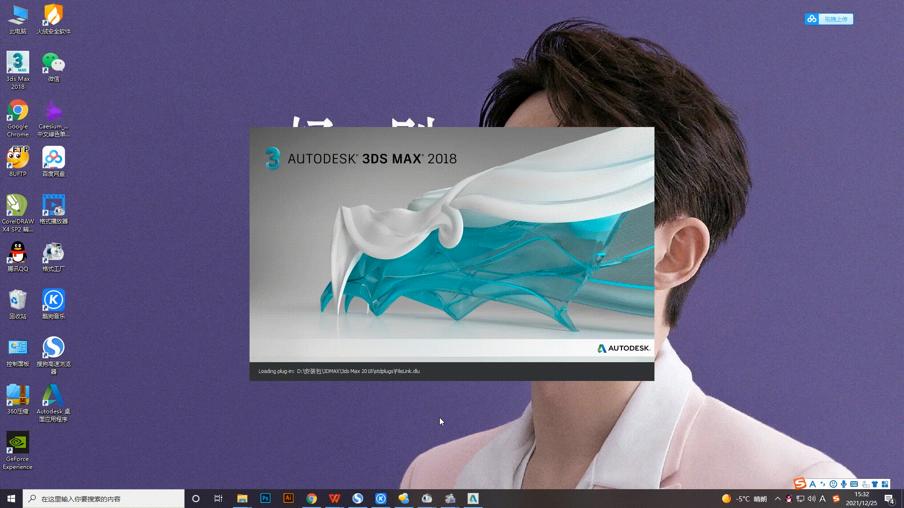This screenshot has width=904, height=508.
Task: Click the File Explorer taskbar icon
Action: 242,498
